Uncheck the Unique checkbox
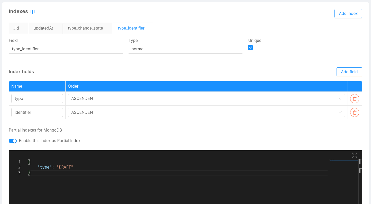The width and height of the screenshot is (371, 204). tap(250, 48)
